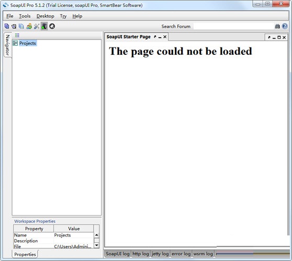Click the desktop panel minimize icon
Image resolution: width=292 pixels, height=261 pixels.
click(274, 38)
